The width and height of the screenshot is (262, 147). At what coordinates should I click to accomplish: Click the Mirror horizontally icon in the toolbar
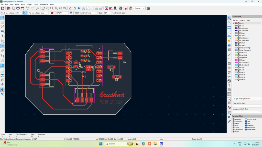(x=83, y=8)
